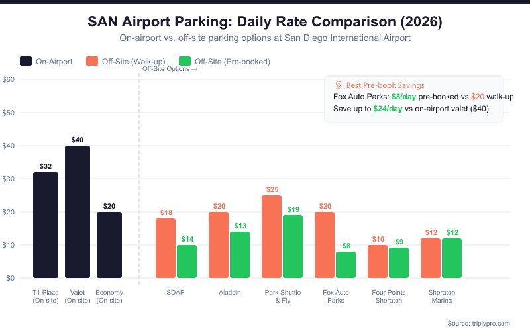Click the Off-Site Options arrow label
Screen dimensions: 530x331
tap(170, 69)
